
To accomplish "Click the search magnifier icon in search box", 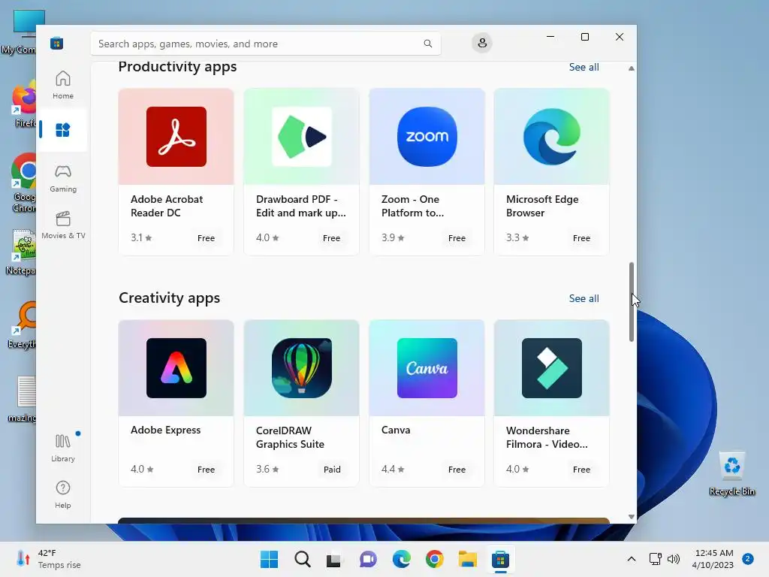I will point(427,44).
